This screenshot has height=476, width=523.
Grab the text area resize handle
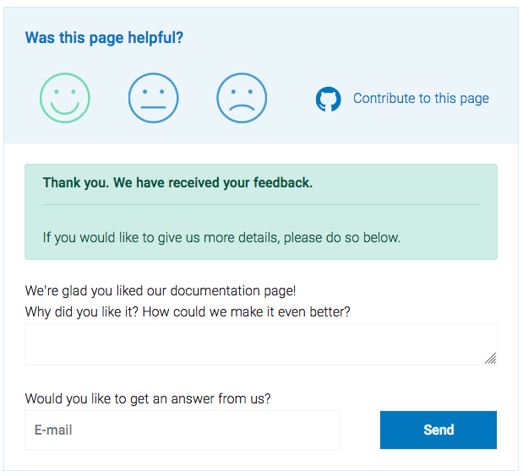pos(491,359)
